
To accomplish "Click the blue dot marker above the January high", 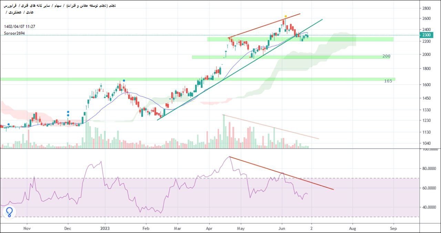I will (124, 80).
